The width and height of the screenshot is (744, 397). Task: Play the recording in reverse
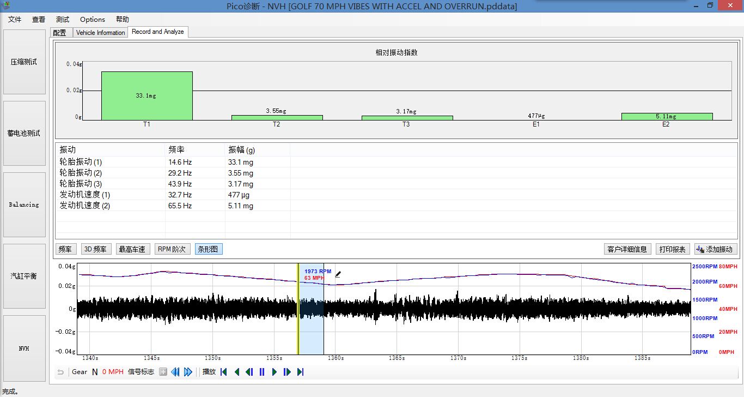[237, 372]
